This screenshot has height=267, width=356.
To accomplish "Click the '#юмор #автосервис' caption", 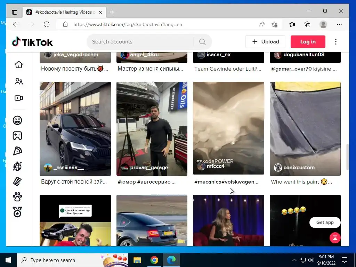I will (146, 182).
